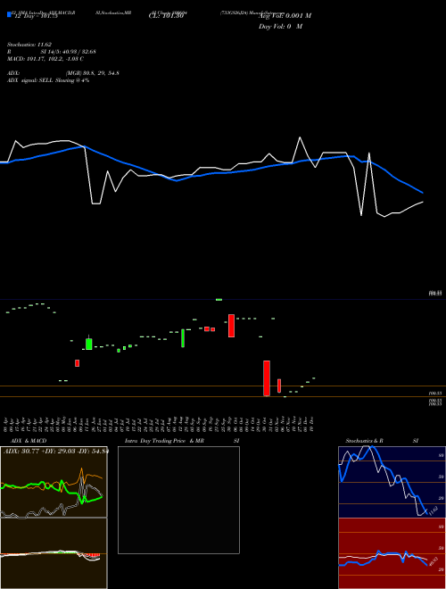Open the ADX indicator chart panel

pos(54,482)
